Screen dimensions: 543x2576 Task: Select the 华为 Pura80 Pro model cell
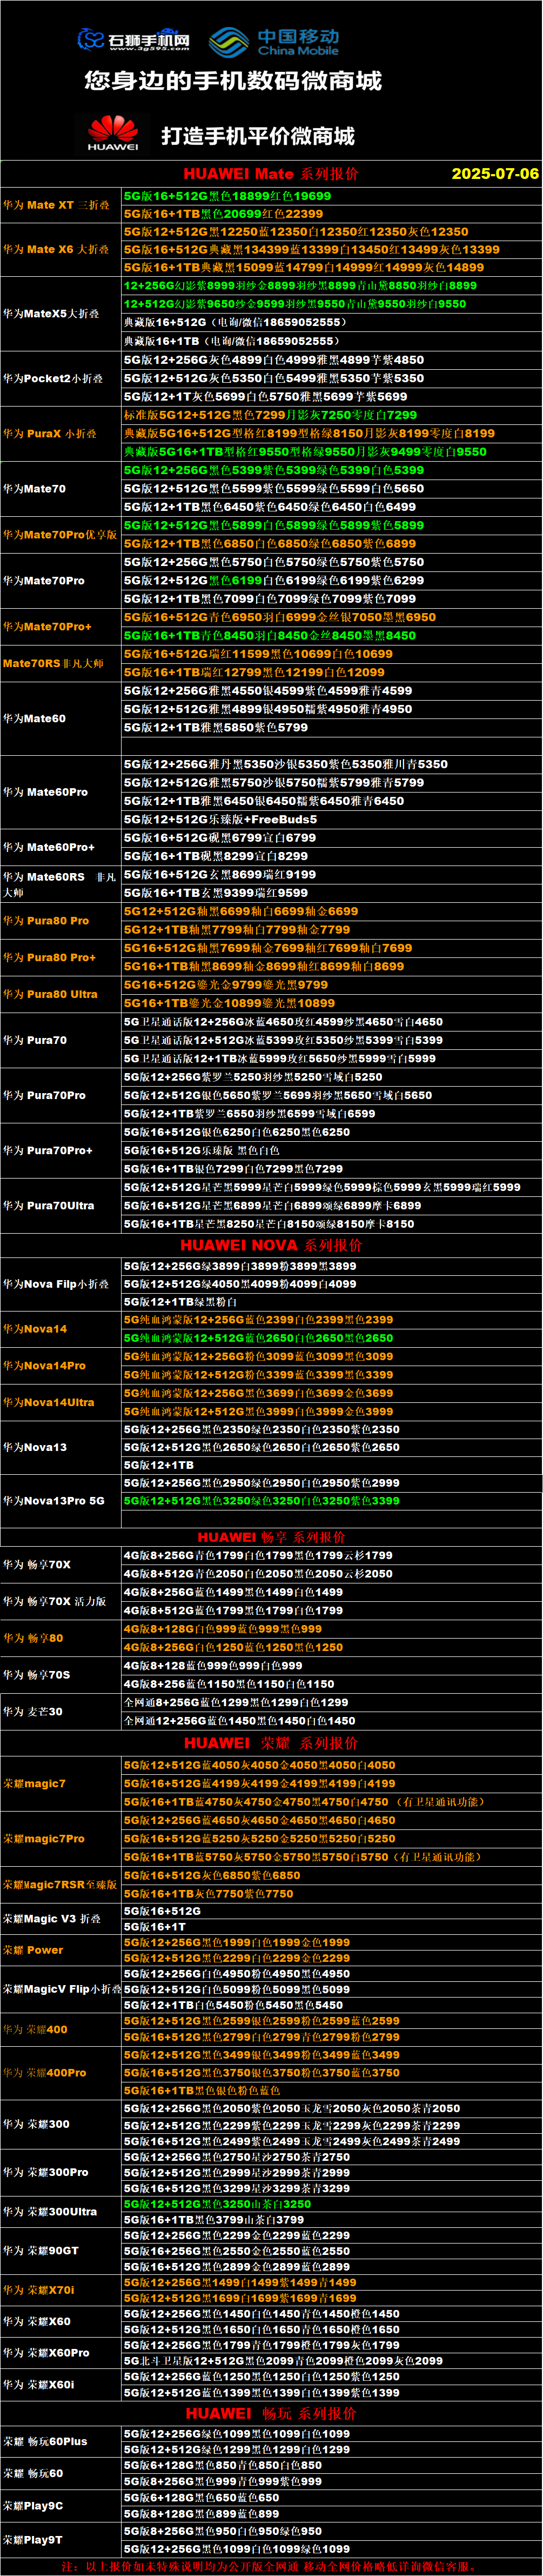coord(61,921)
